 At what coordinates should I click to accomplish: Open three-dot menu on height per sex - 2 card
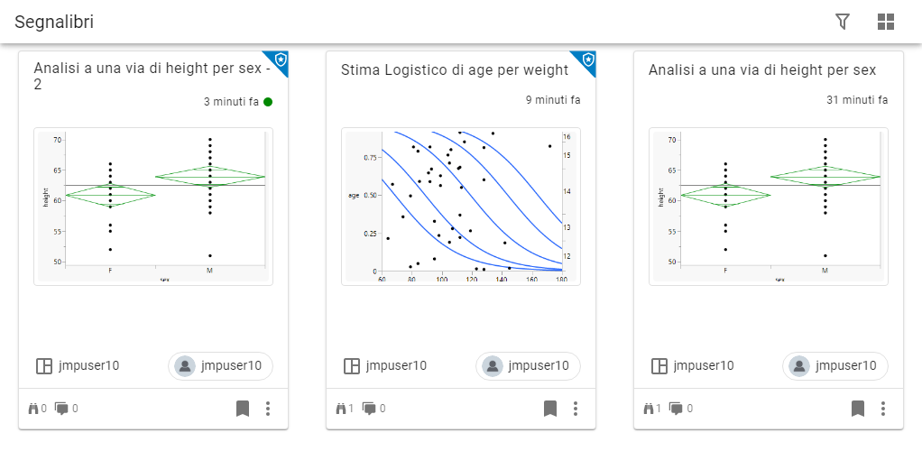coord(268,409)
